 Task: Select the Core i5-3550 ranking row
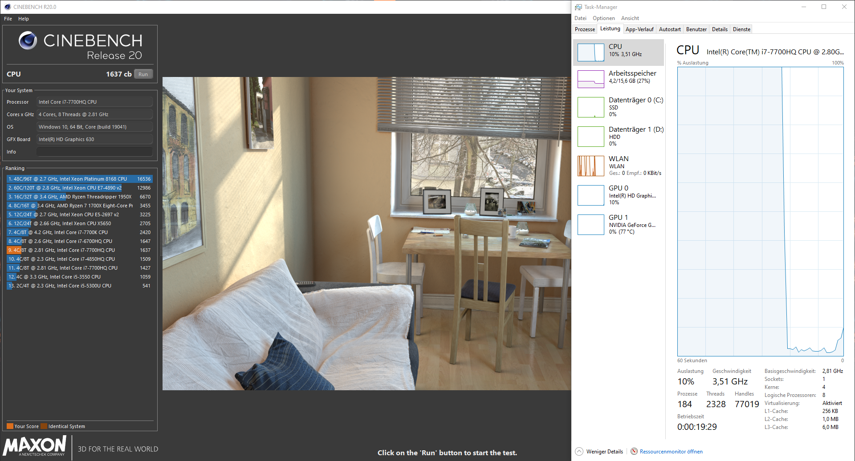click(x=80, y=277)
